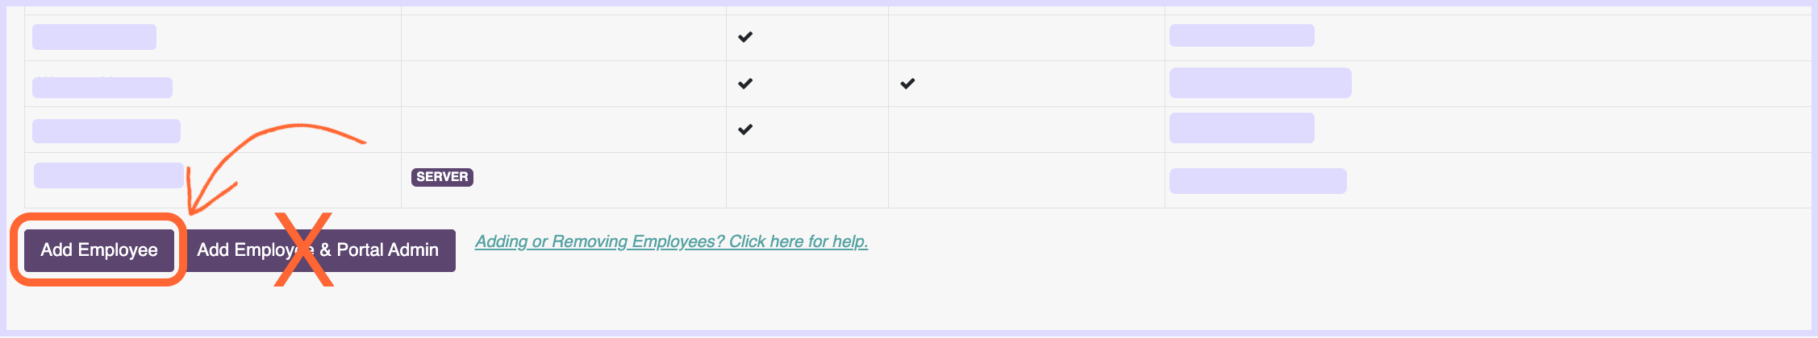Select the SERVER role badge
1818x338 pixels.
pos(442,177)
